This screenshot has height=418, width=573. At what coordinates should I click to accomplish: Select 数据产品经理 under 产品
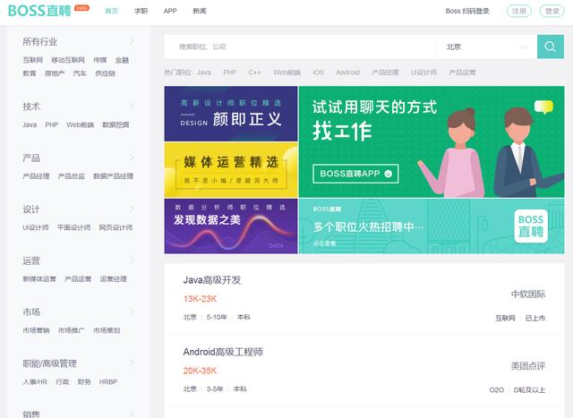pyautogui.click(x=114, y=176)
